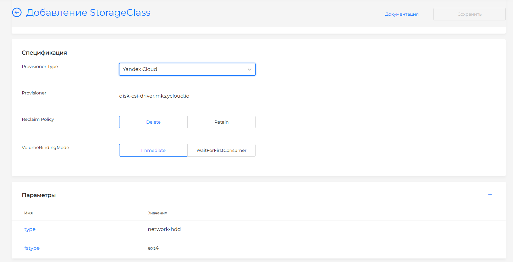
Task: Click the Спецификация section heading
Action: click(x=44, y=53)
